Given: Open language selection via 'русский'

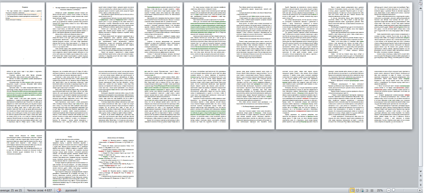Looking at the screenshot, I should 71,190.
